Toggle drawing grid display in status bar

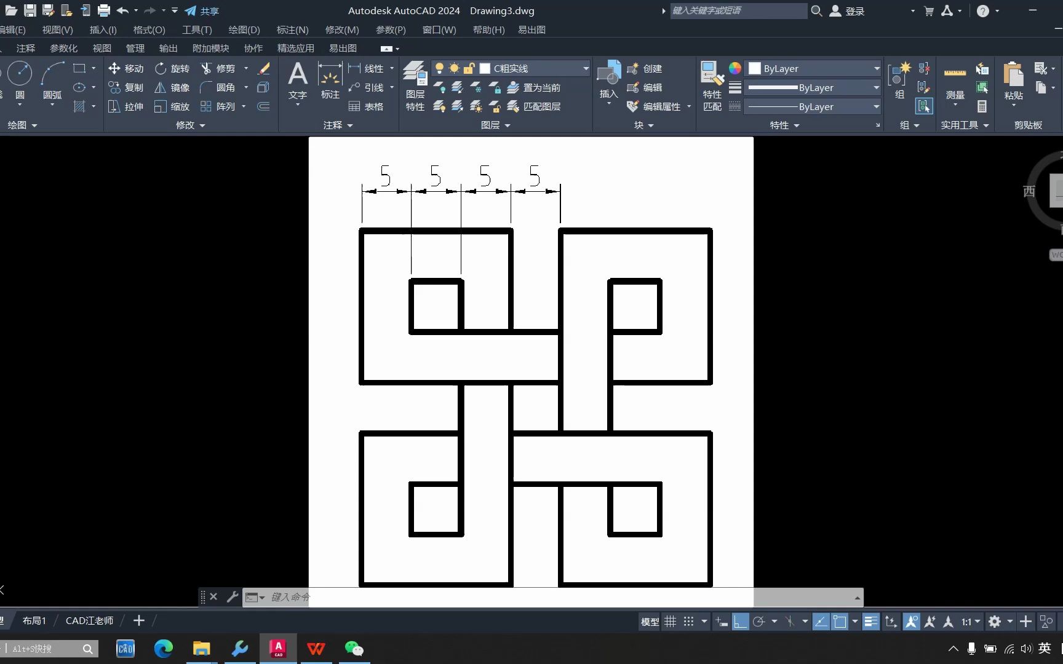point(671,622)
